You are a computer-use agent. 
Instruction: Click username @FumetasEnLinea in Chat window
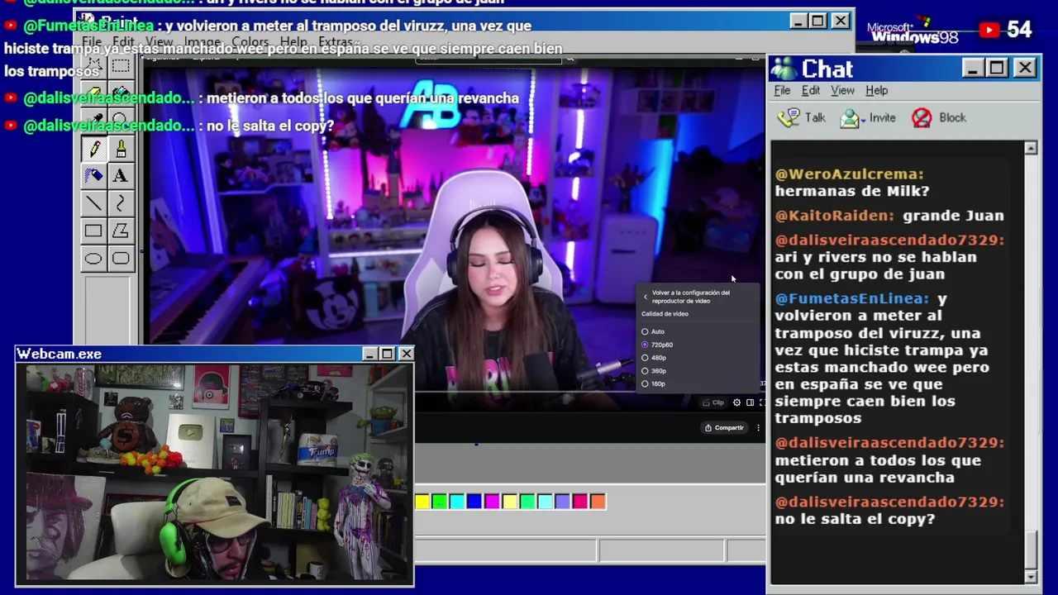click(852, 298)
